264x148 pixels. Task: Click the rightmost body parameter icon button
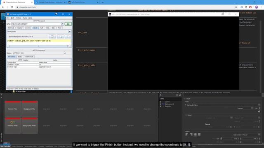[x=68, y=37]
